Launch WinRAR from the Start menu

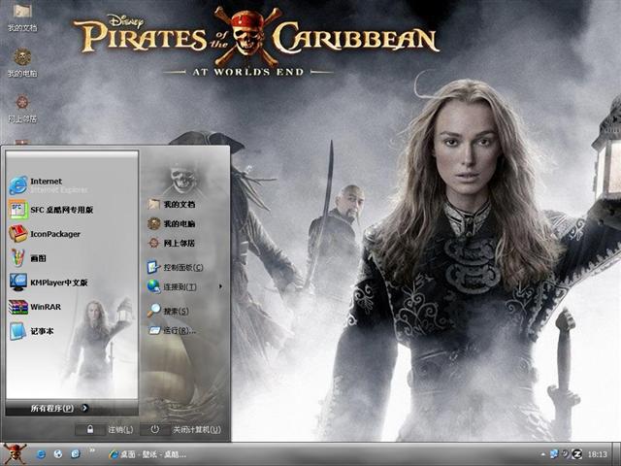[x=44, y=307]
